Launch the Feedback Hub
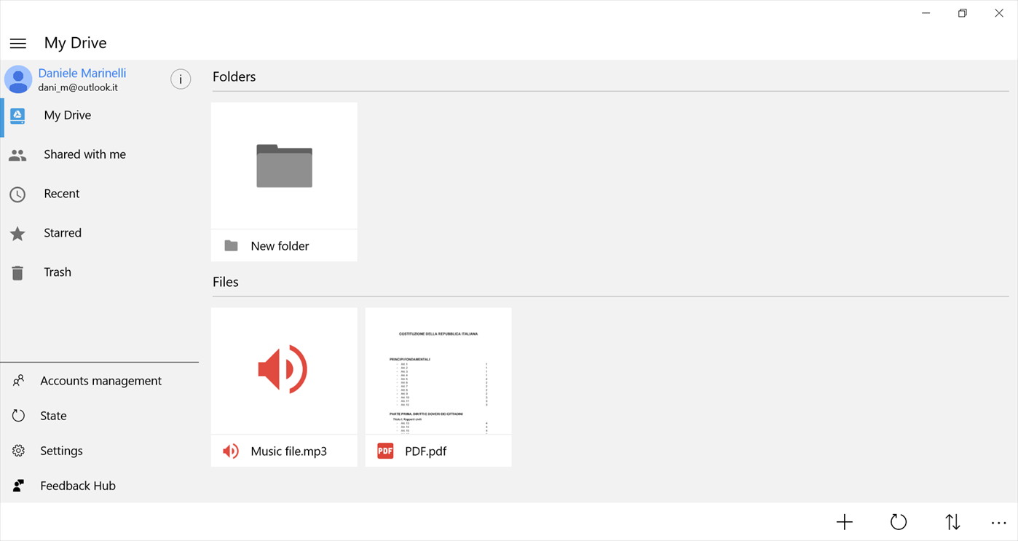Screen dimensions: 1018x541 (77, 486)
